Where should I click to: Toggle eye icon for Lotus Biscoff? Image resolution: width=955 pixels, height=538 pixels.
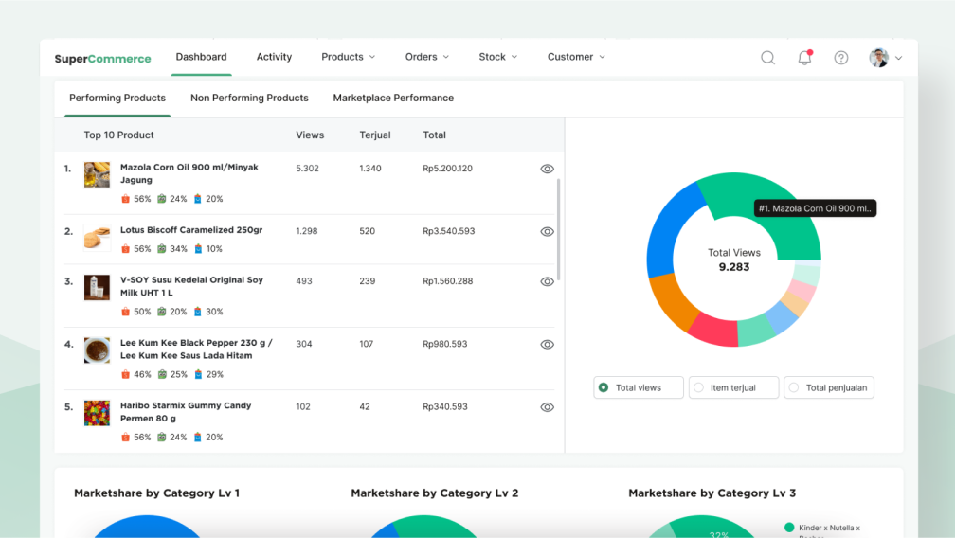[x=547, y=231]
